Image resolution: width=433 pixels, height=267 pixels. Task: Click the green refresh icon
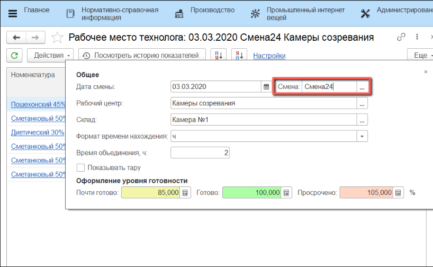pyautogui.click(x=14, y=56)
